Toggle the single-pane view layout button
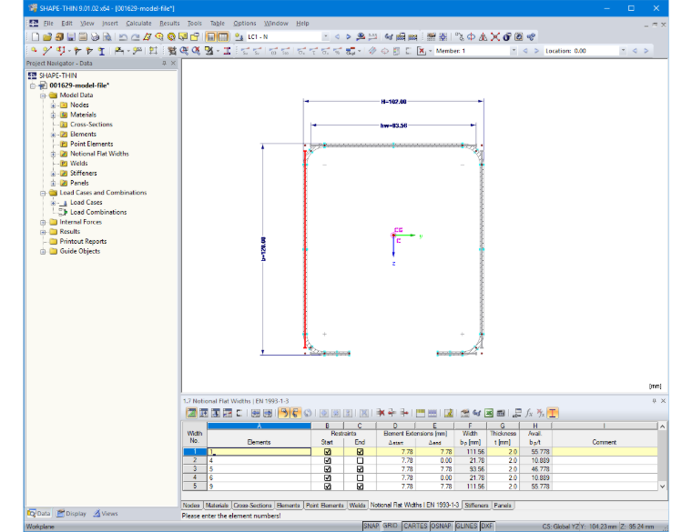692x532 pixels. coord(211,37)
